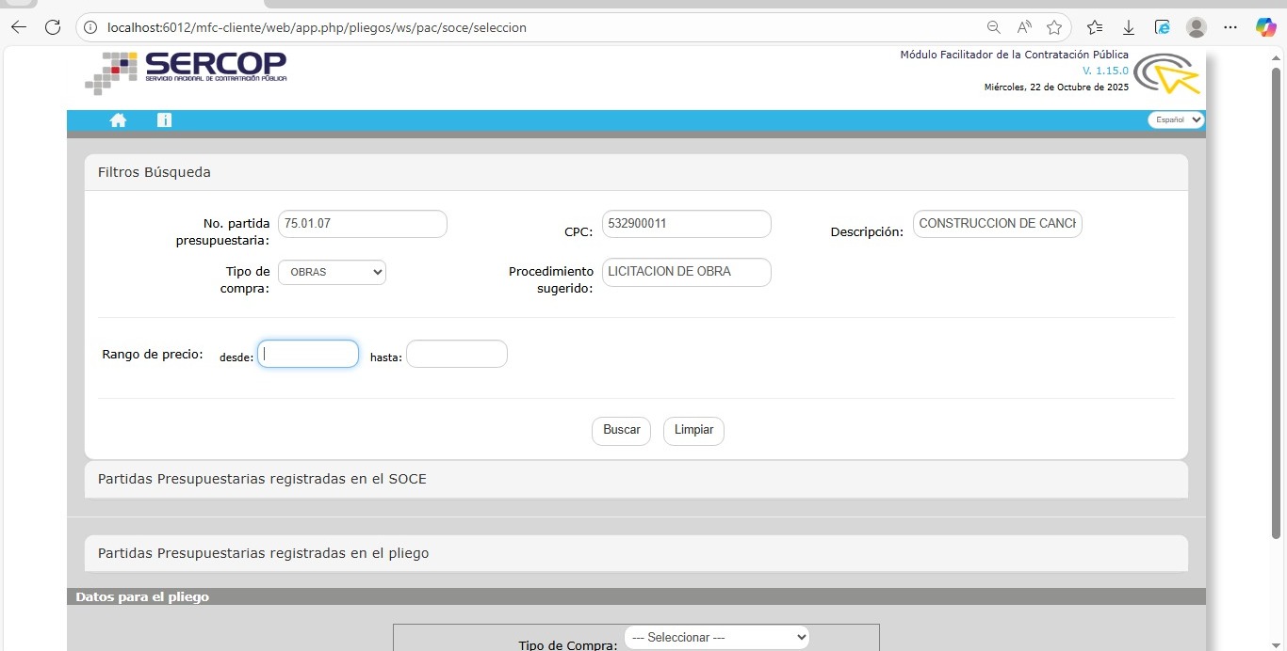Open the Español language dropdown
The image size is (1287, 651).
[1175, 119]
